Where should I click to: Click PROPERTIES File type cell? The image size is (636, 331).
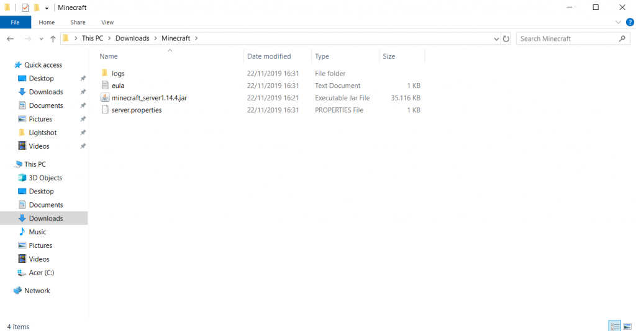339,110
